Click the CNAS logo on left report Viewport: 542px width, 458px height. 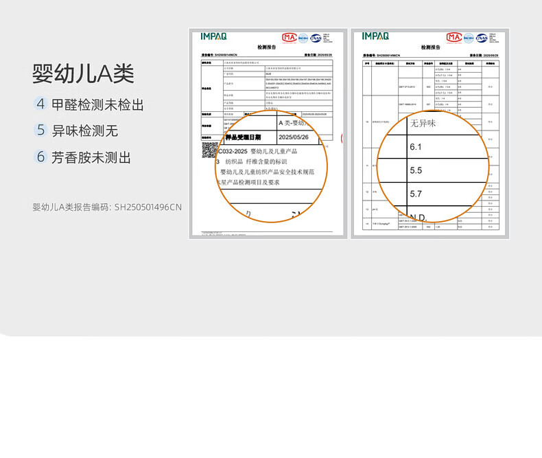(x=316, y=38)
